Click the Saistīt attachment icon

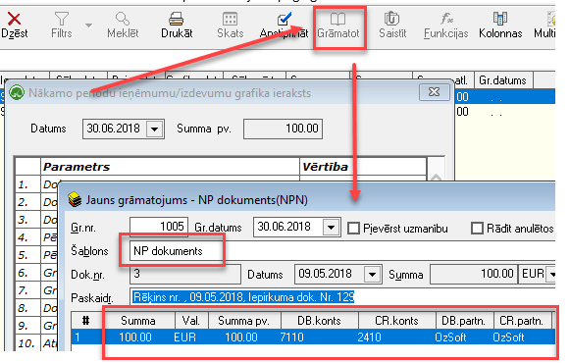click(x=391, y=19)
